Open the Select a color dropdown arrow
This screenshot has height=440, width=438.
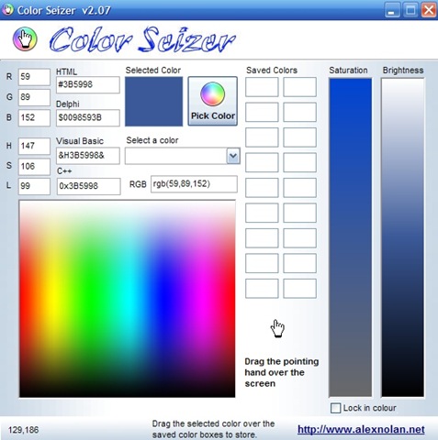(x=233, y=156)
